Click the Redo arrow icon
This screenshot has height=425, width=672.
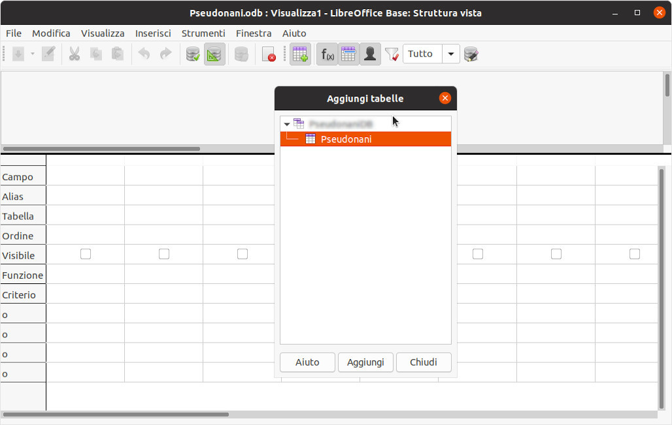click(165, 54)
